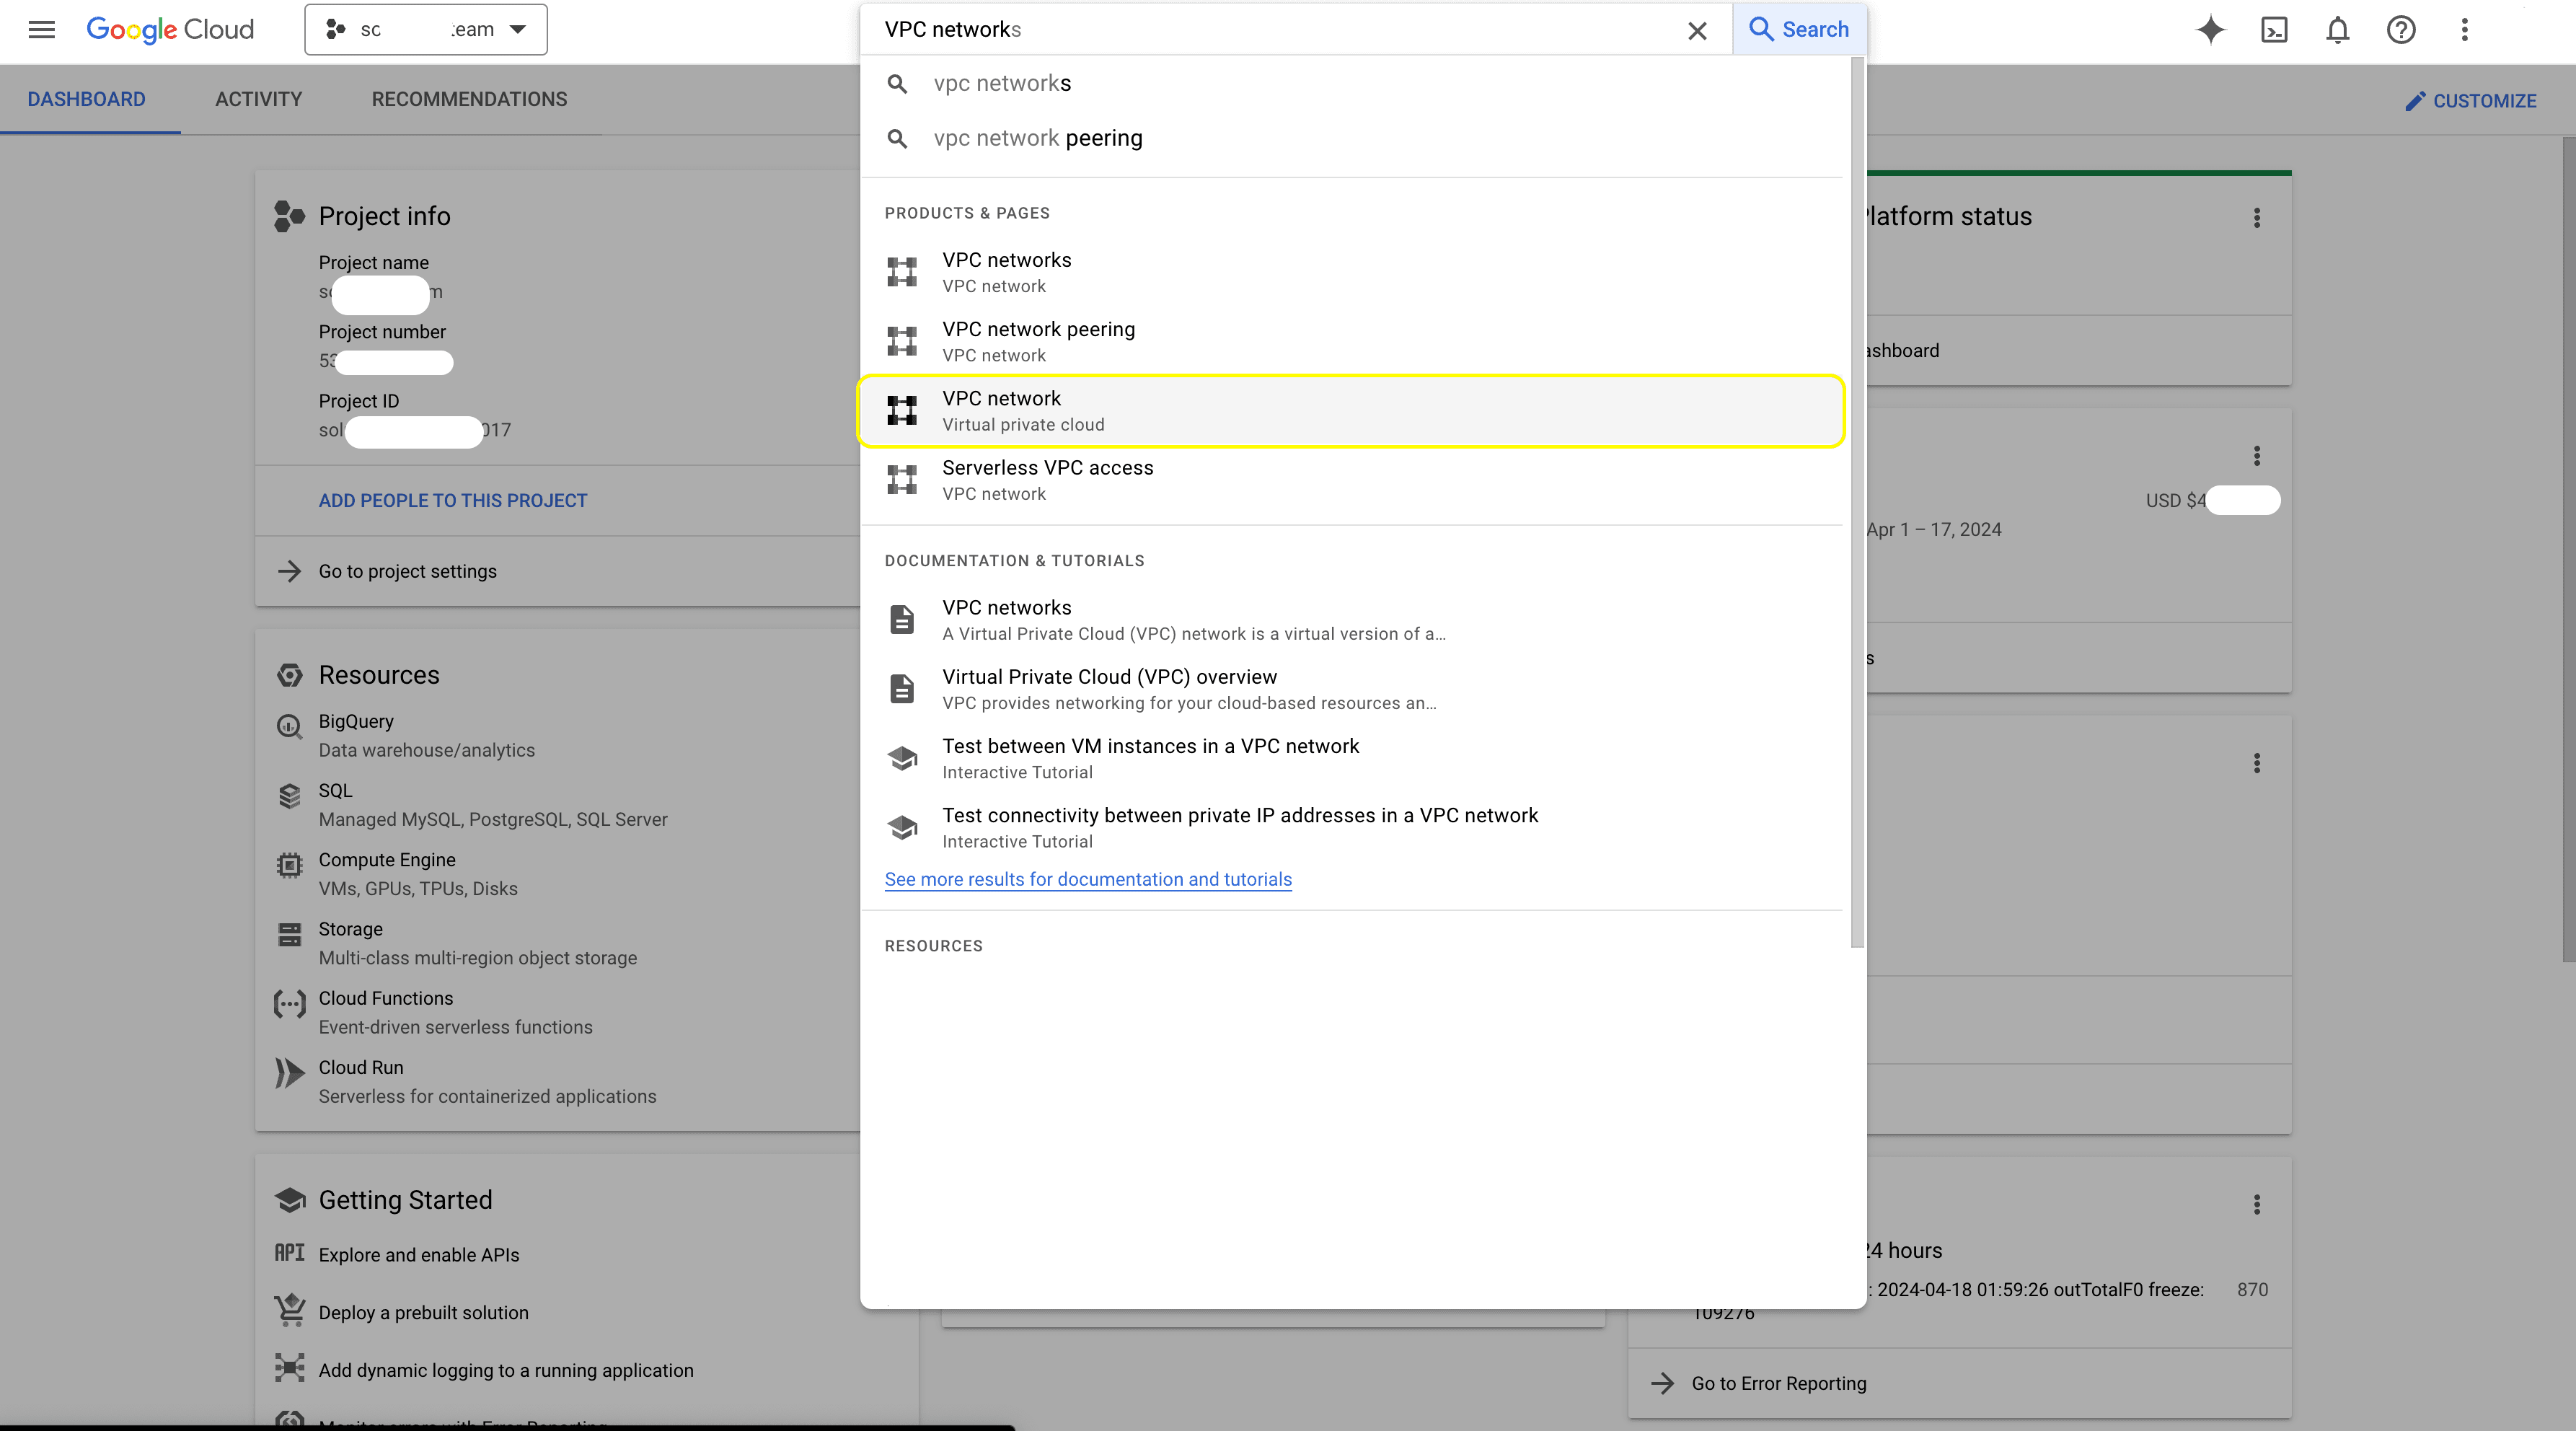The image size is (2576, 1431).
Task: Click Add People To This Project
Action: (452, 500)
